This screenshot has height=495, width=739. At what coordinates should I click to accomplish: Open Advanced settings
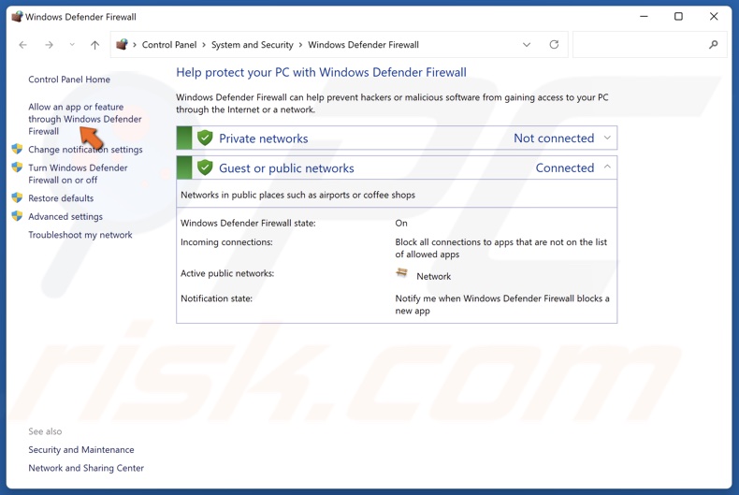pos(65,216)
